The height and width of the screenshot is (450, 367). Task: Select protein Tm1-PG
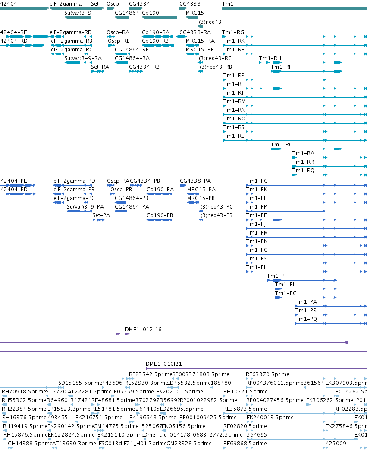(257, 181)
